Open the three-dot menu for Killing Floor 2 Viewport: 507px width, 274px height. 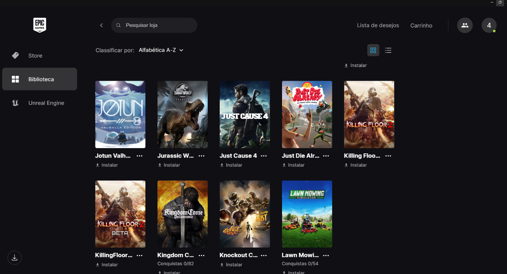(x=388, y=156)
